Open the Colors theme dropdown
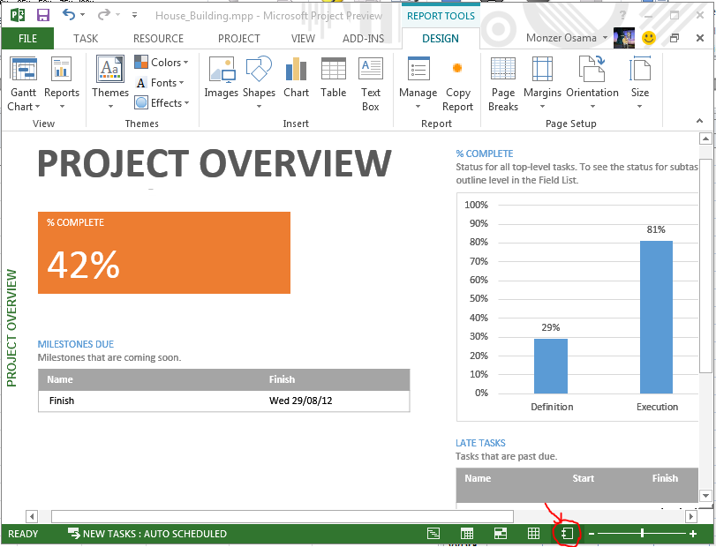716x547 pixels. pyautogui.click(x=161, y=63)
